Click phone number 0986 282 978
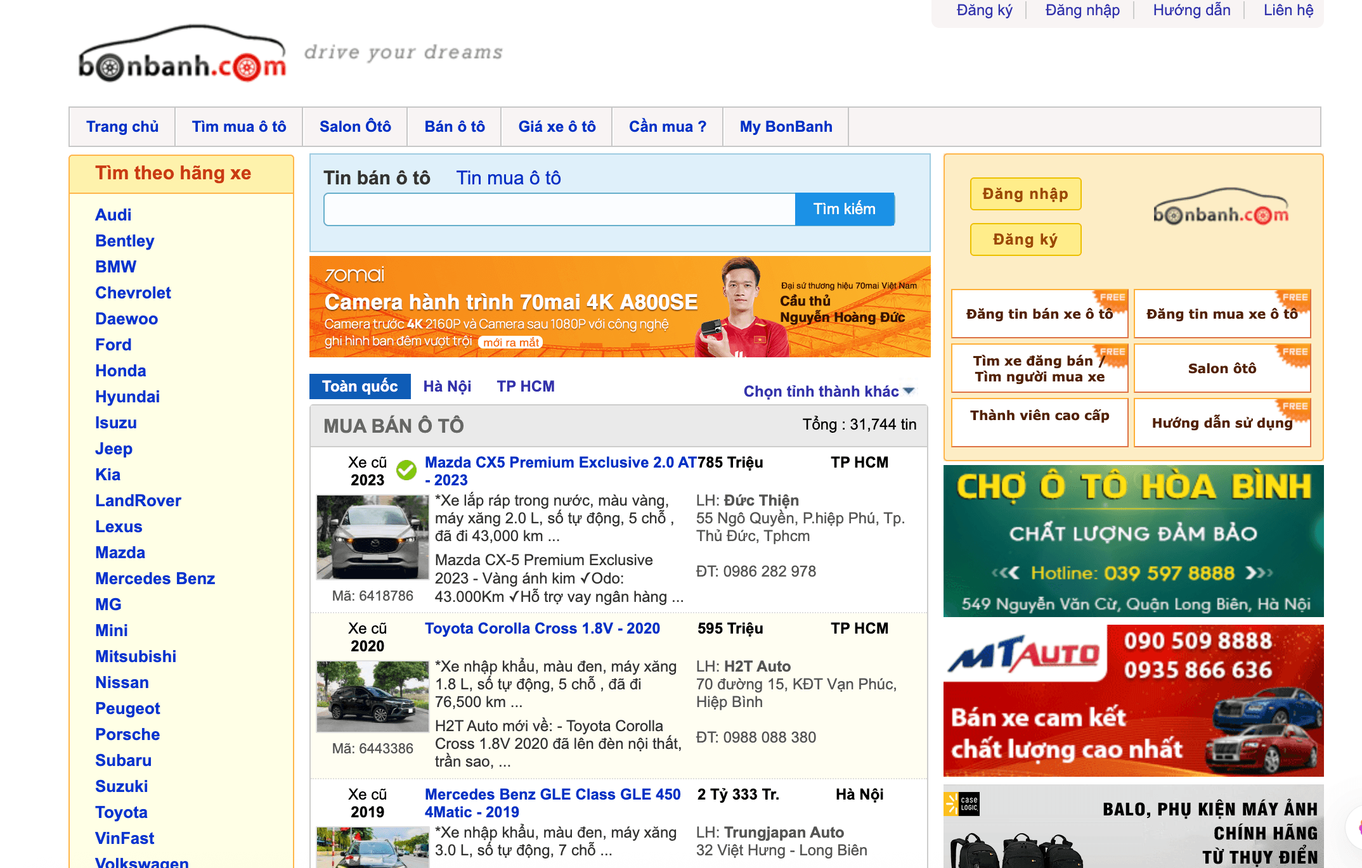The width and height of the screenshot is (1362, 868). (x=769, y=571)
